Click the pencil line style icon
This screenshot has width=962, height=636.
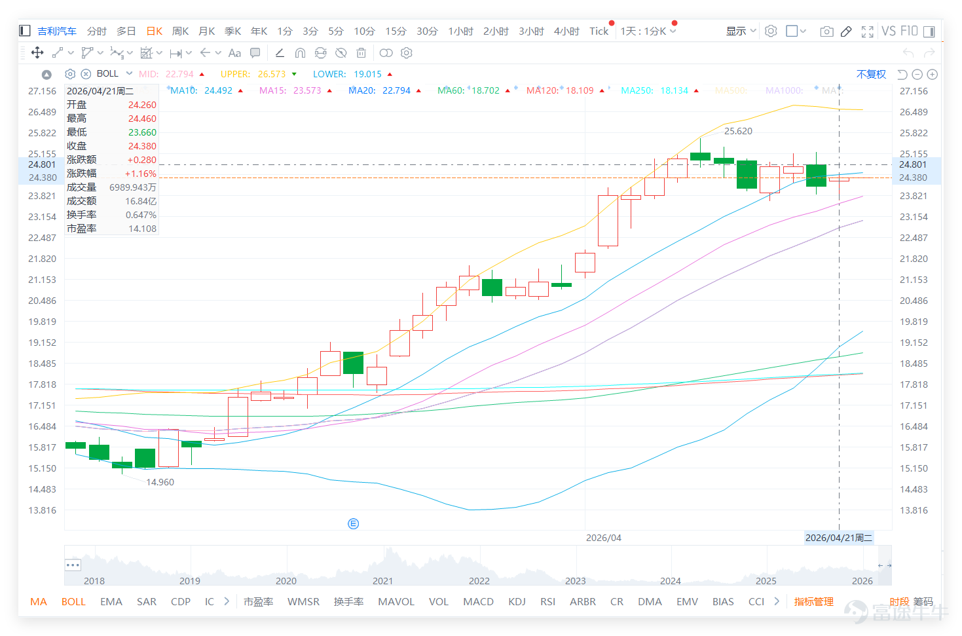[280, 53]
